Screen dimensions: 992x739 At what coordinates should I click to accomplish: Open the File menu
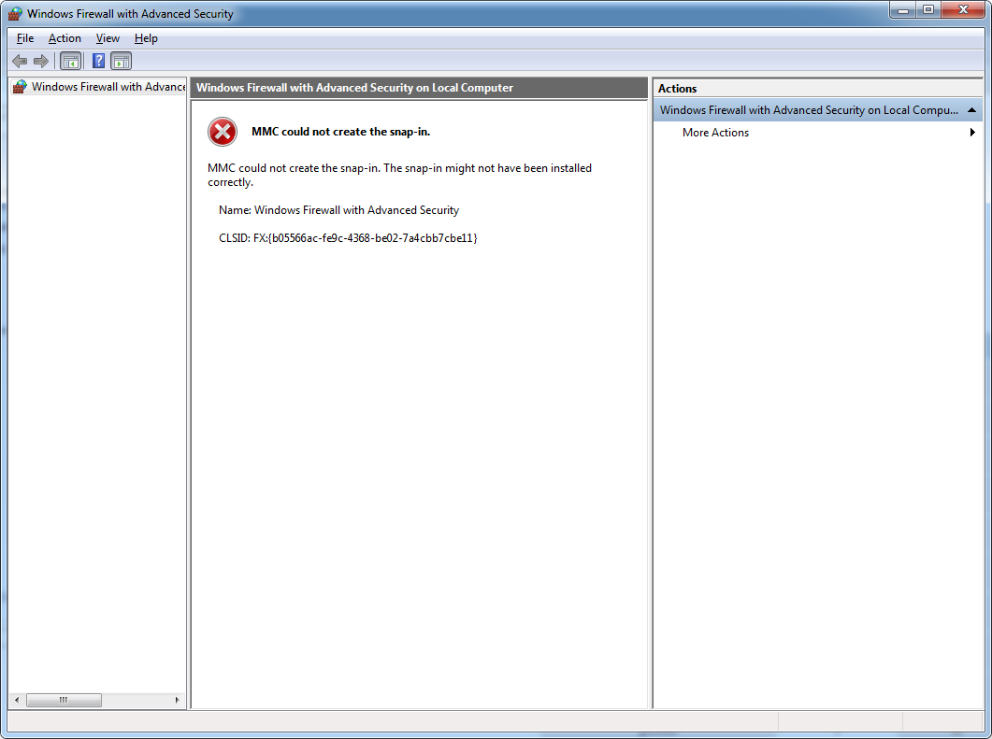25,38
